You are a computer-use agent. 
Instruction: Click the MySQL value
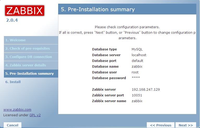(137, 49)
